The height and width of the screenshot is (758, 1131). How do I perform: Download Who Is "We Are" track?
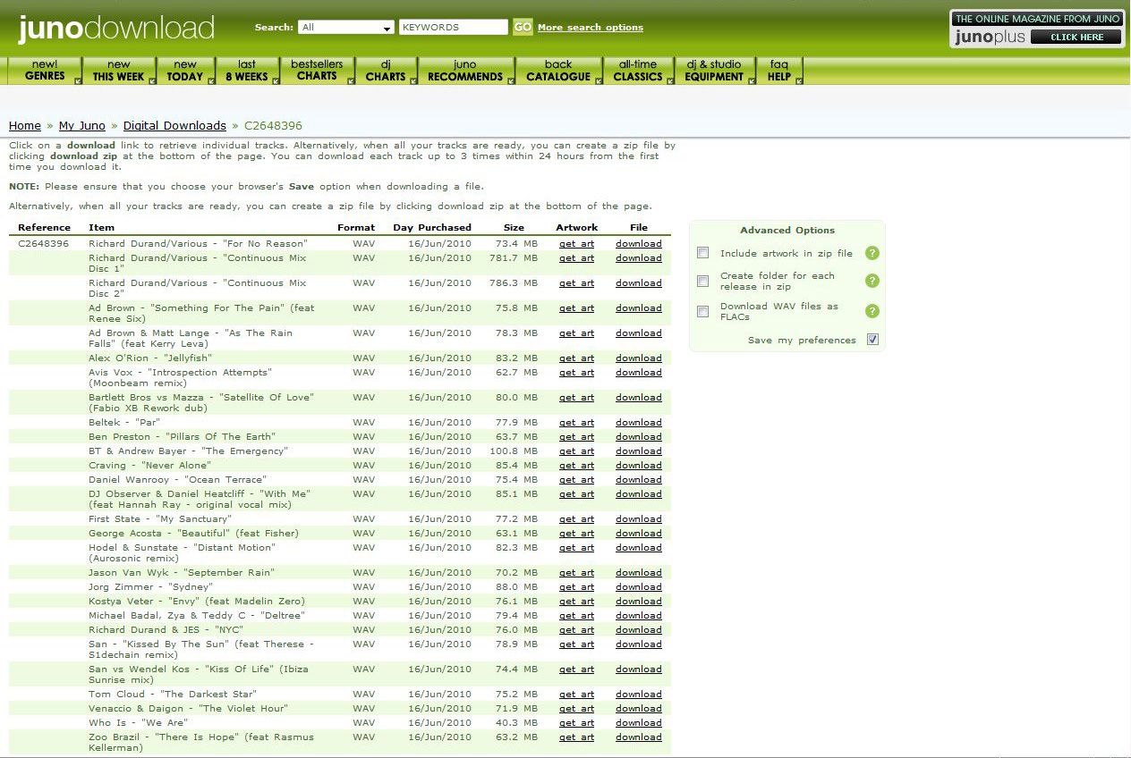point(639,723)
